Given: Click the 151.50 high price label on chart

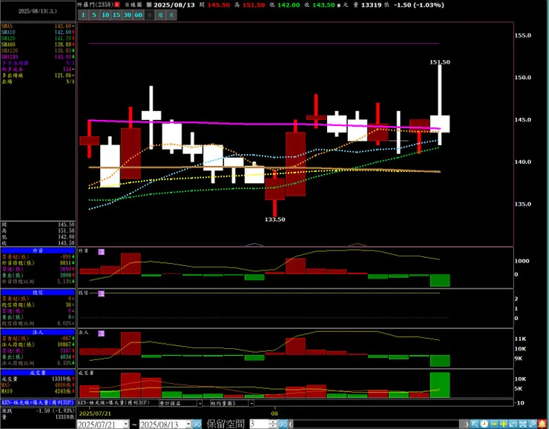Looking at the screenshot, I should point(440,62).
